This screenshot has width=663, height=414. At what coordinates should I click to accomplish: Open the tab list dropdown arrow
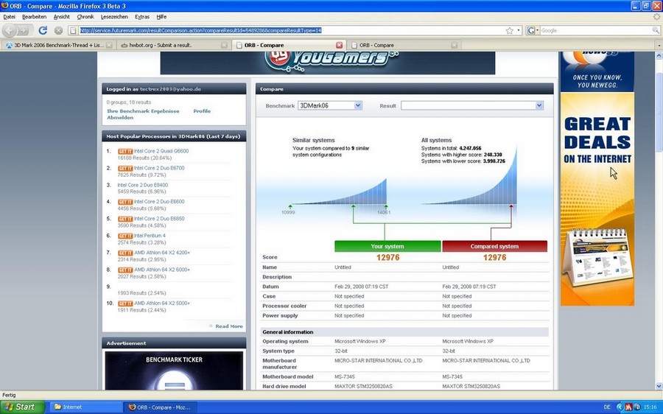click(659, 45)
